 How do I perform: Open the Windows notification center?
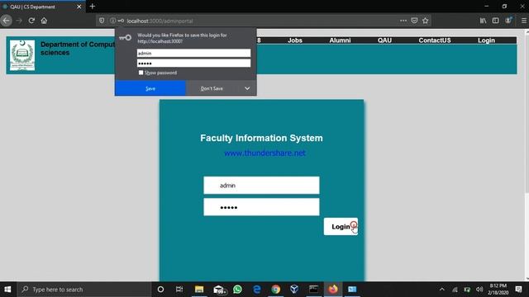519,290
